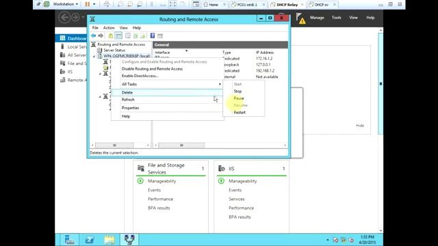
Task: Click the IP Address column header
Action: (x=265, y=53)
